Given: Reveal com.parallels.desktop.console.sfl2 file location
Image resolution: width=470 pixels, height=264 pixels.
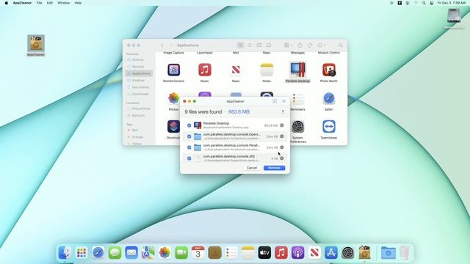Looking at the screenshot, I should [282, 158].
